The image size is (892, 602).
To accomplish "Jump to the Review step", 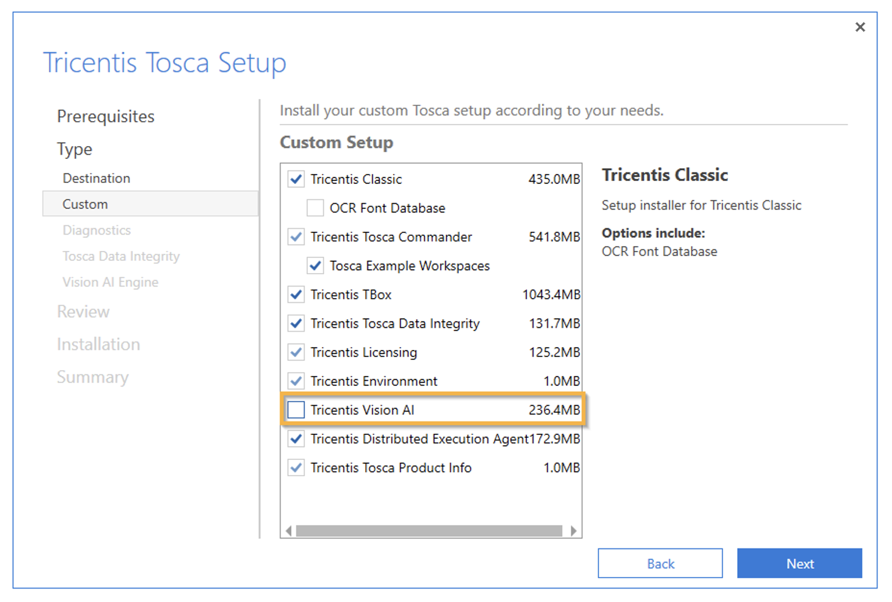I will 83,311.
